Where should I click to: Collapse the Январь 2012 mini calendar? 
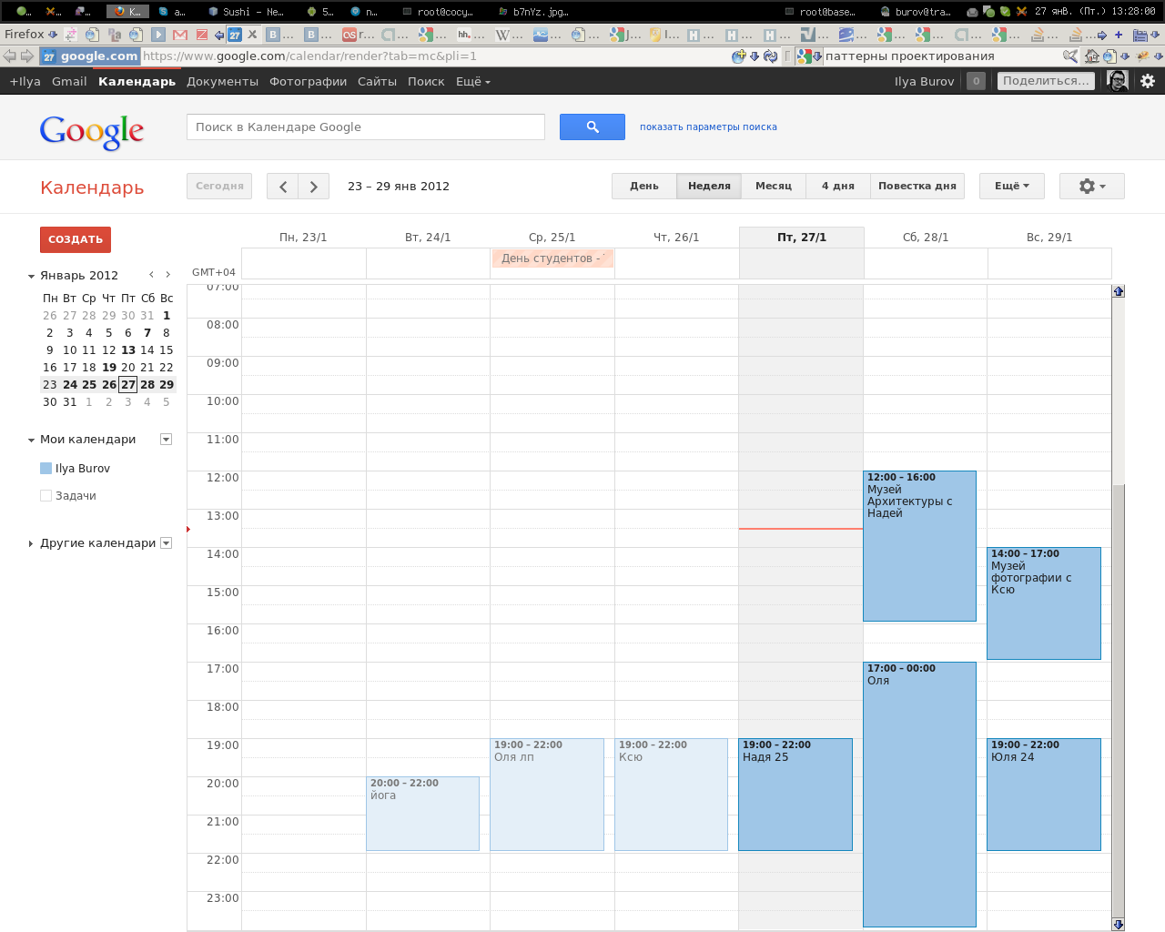(31, 276)
